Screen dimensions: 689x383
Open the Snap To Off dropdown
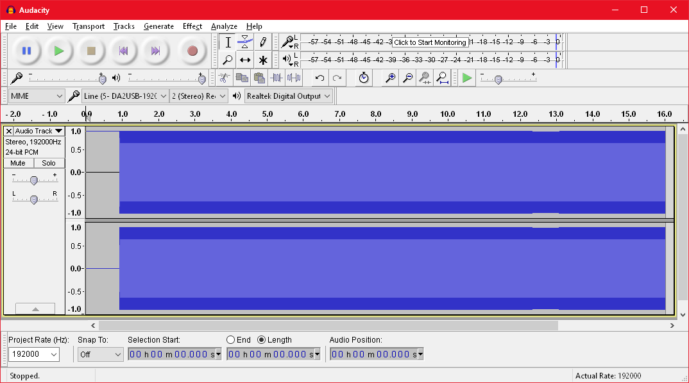(x=101, y=354)
